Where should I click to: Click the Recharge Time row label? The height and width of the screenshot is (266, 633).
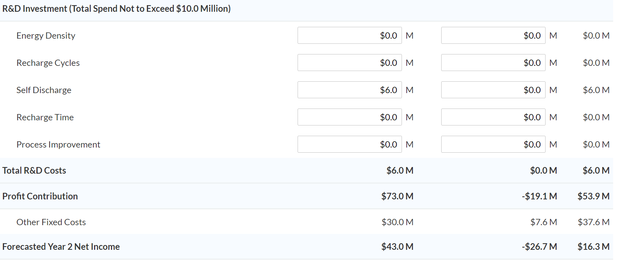[45, 117]
